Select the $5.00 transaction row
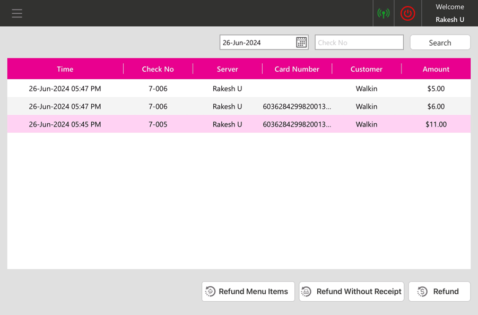The width and height of the screenshot is (478, 315). click(x=239, y=89)
